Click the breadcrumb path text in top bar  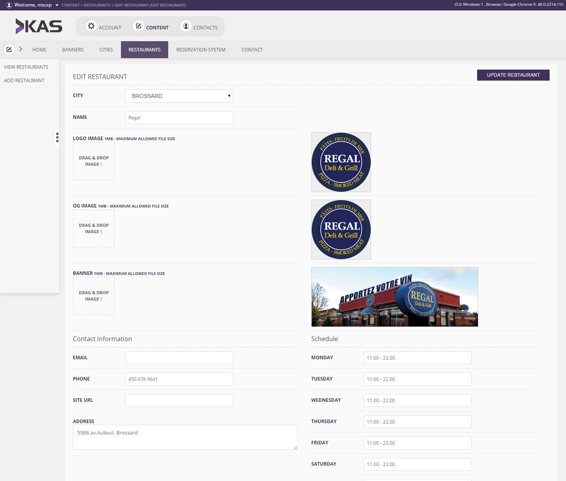124,5
